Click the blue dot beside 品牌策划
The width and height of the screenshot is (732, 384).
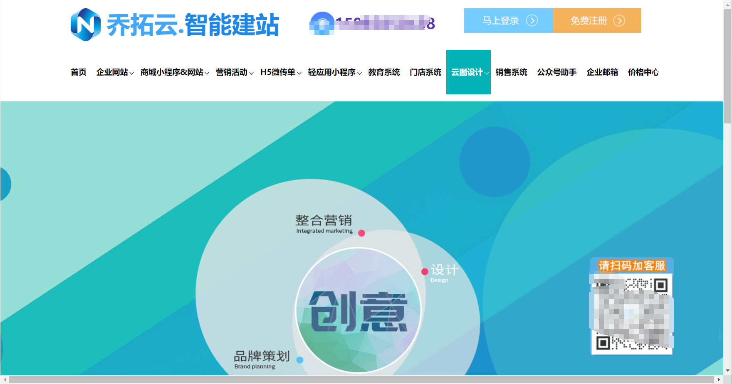tap(299, 360)
